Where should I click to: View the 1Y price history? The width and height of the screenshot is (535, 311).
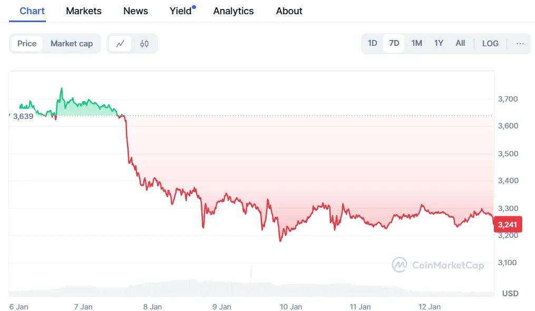439,43
